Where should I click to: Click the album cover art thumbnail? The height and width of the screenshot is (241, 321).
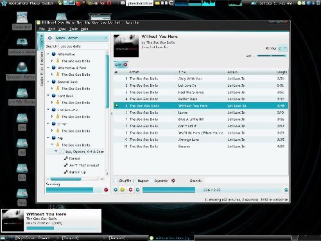pyautogui.click(x=126, y=46)
